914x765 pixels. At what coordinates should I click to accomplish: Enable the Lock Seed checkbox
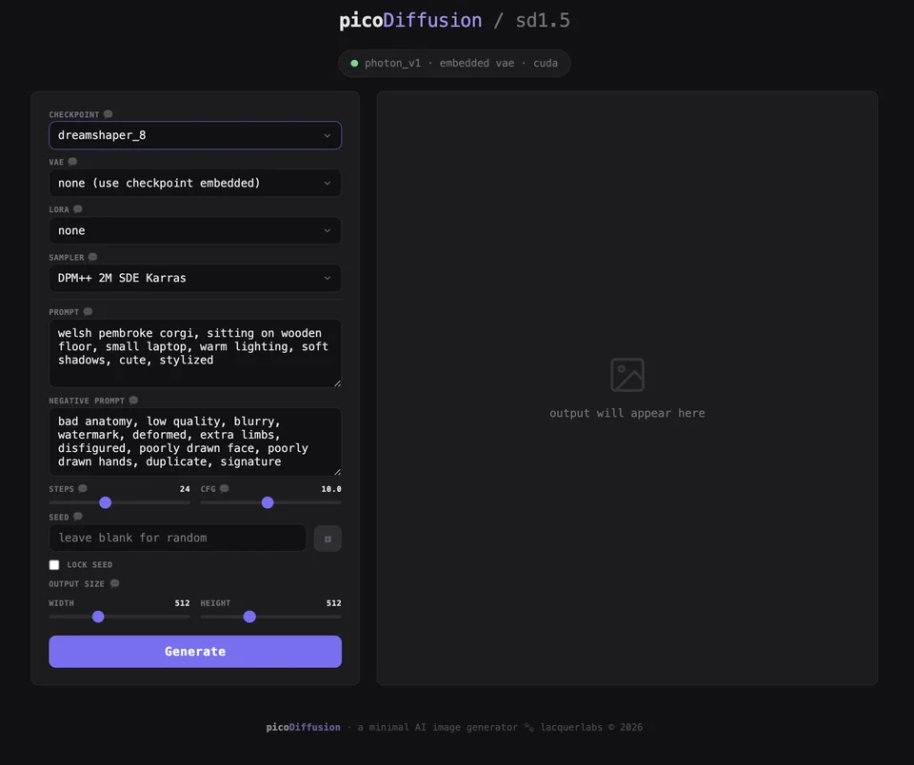tap(54, 564)
